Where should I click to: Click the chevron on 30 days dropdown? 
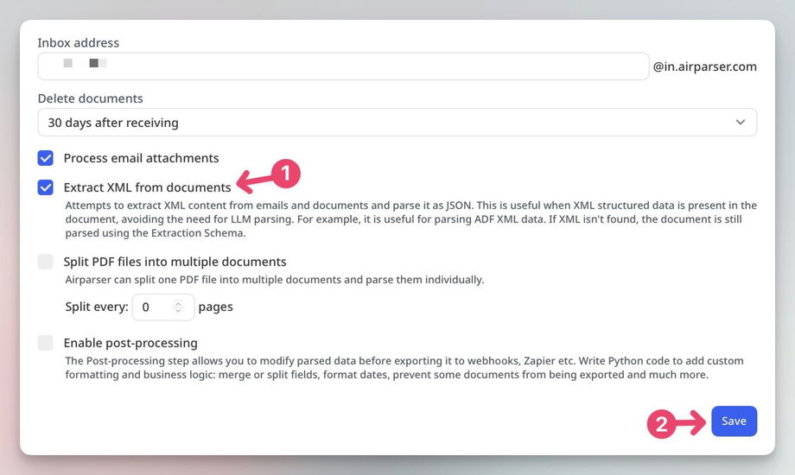click(x=740, y=123)
